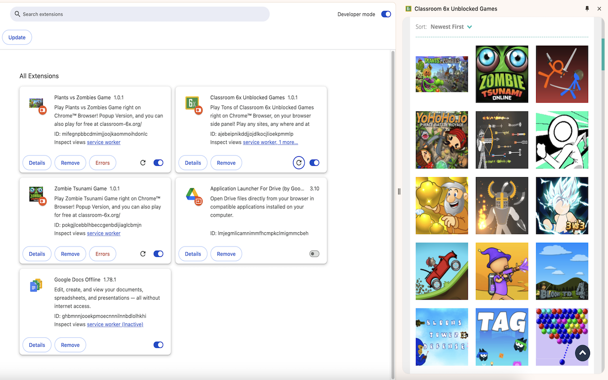Open Details for Google Docs Offline
This screenshot has height=380, width=608.
[37, 345]
